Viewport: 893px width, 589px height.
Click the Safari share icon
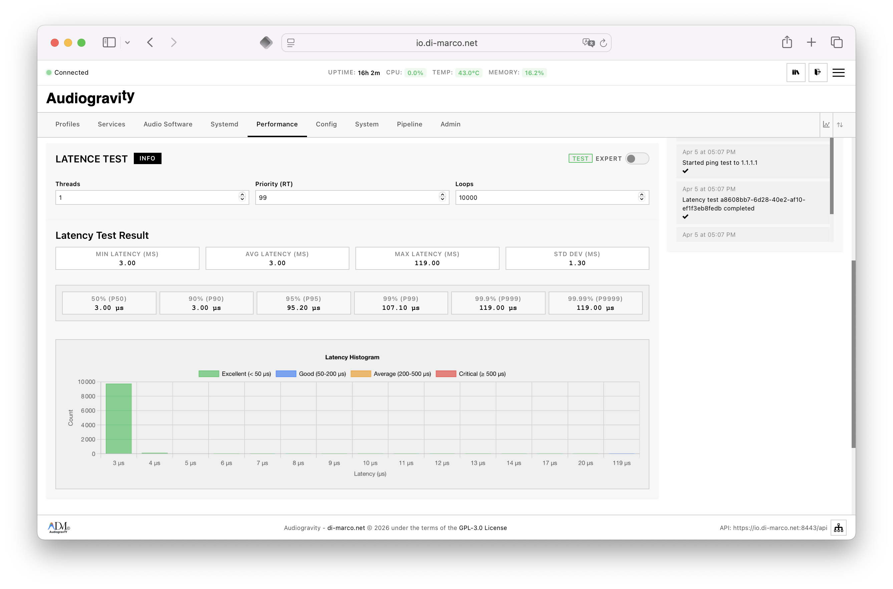coord(787,42)
